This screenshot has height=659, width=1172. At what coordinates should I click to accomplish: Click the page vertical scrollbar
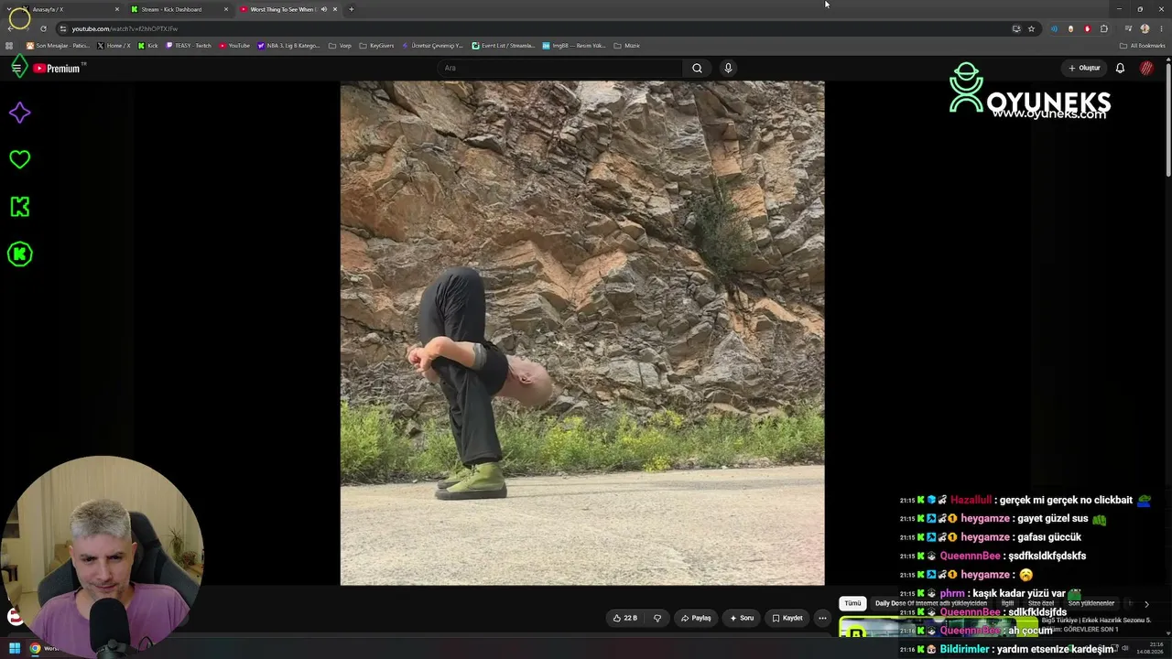click(1168, 119)
